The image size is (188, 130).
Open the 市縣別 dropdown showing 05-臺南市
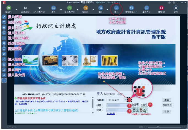[x=117, y=100]
